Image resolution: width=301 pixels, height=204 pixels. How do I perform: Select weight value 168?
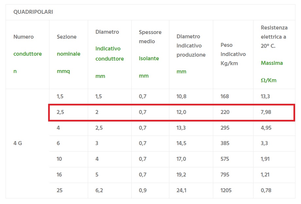click(225, 96)
